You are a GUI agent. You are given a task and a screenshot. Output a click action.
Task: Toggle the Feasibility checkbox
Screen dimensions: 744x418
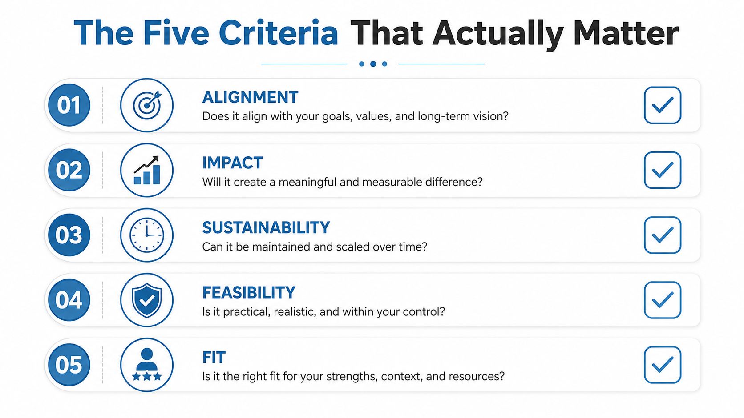(x=663, y=300)
